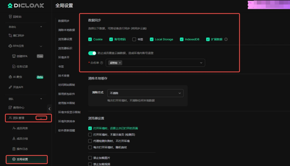The image size is (290, 166).
Task: Click the 创建RPA sidebar icon
Action: [14, 56]
